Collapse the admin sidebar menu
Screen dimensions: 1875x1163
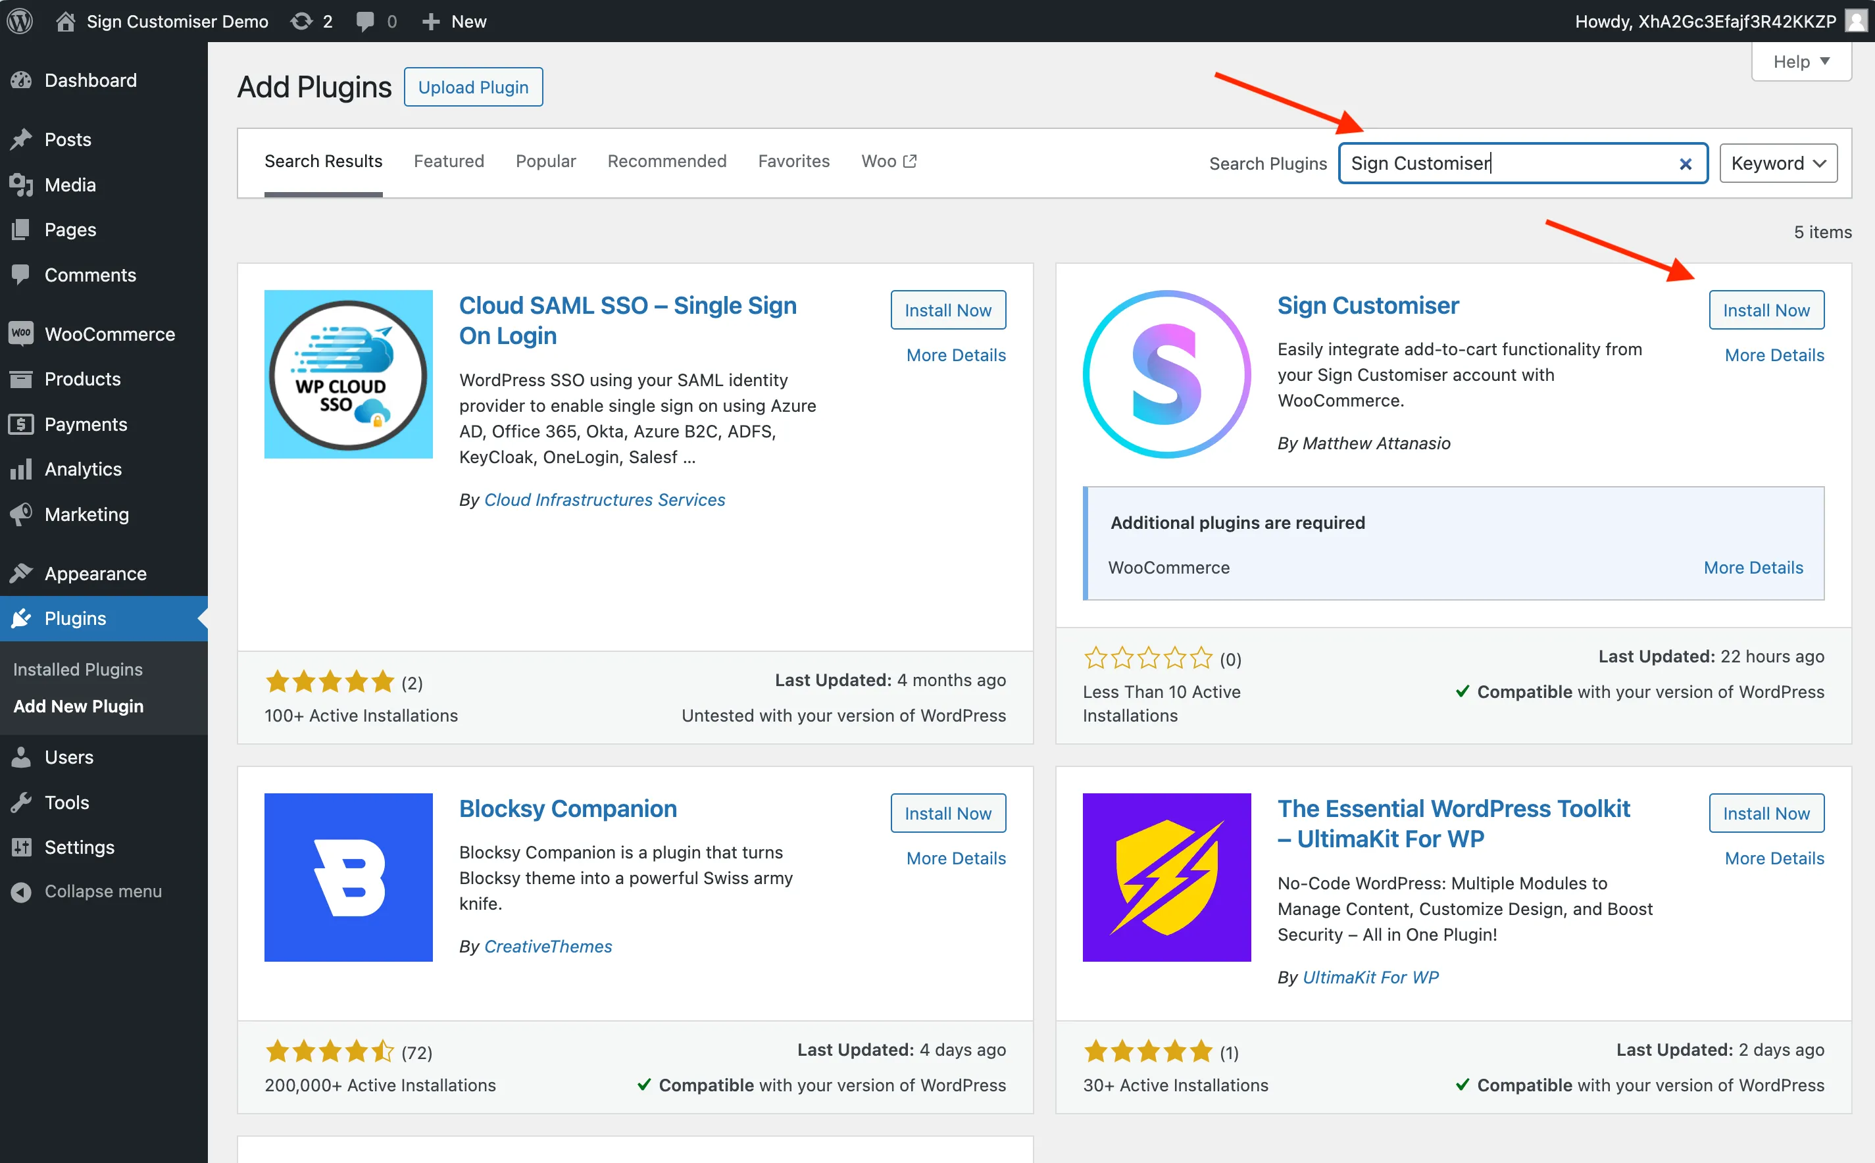[x=102, y=891]
